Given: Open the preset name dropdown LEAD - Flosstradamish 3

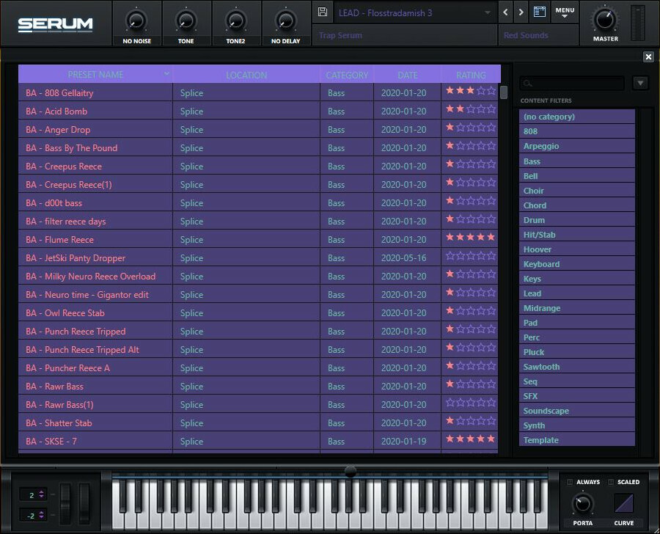Looking at the screenshot, I should coord(414,12).
